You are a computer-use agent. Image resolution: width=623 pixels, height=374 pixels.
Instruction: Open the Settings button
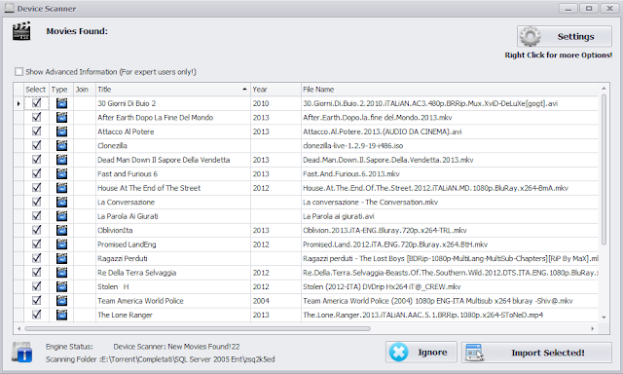(565, 37)
